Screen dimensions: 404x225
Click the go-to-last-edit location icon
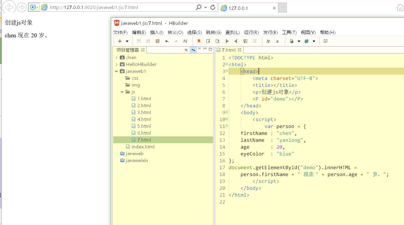185,41
